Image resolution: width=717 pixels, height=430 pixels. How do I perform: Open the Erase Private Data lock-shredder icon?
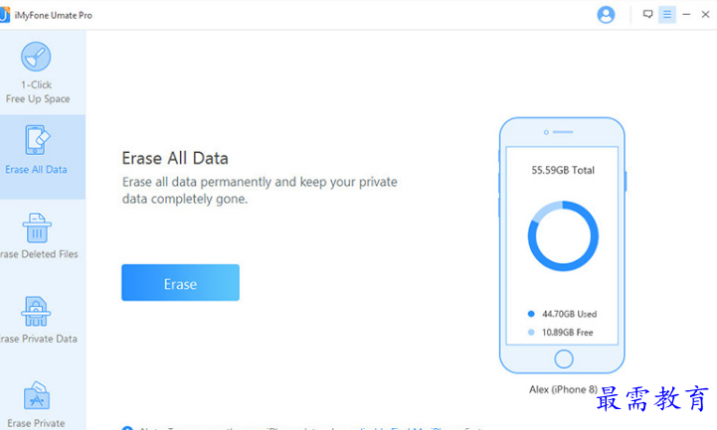[36, 311]
